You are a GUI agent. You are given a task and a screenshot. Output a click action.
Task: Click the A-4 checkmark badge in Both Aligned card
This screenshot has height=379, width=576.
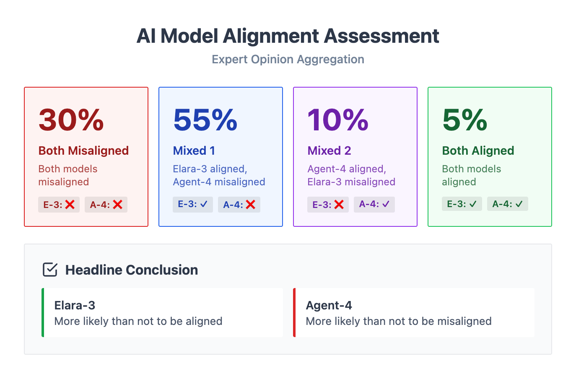click(508, 204)
